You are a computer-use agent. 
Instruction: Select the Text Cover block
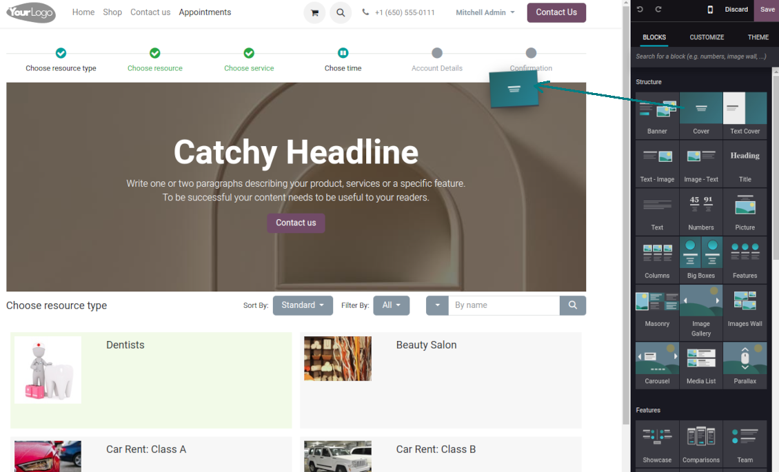pyautogui.click(x=745, y=114)
